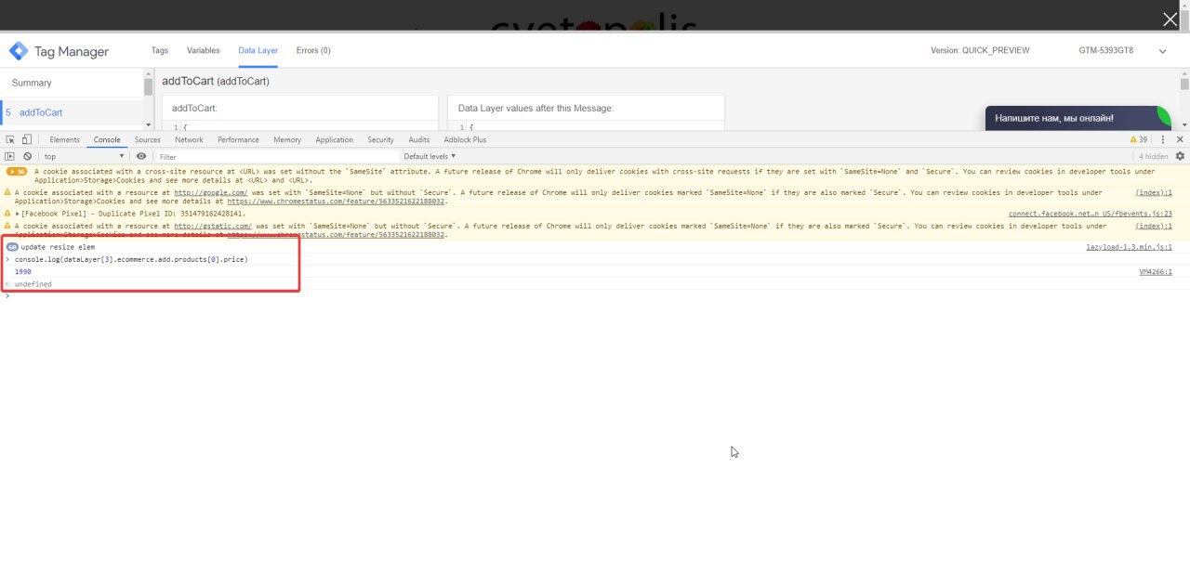Viewport: 1190px width, 586px height.
Task: Open DevTools three-dot customize menu
Action: [x=1163, y=139]
